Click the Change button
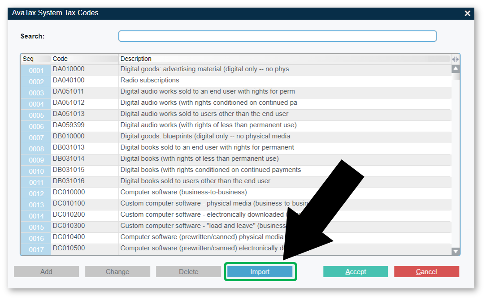 pyautogui.click(x=117, y=272)
